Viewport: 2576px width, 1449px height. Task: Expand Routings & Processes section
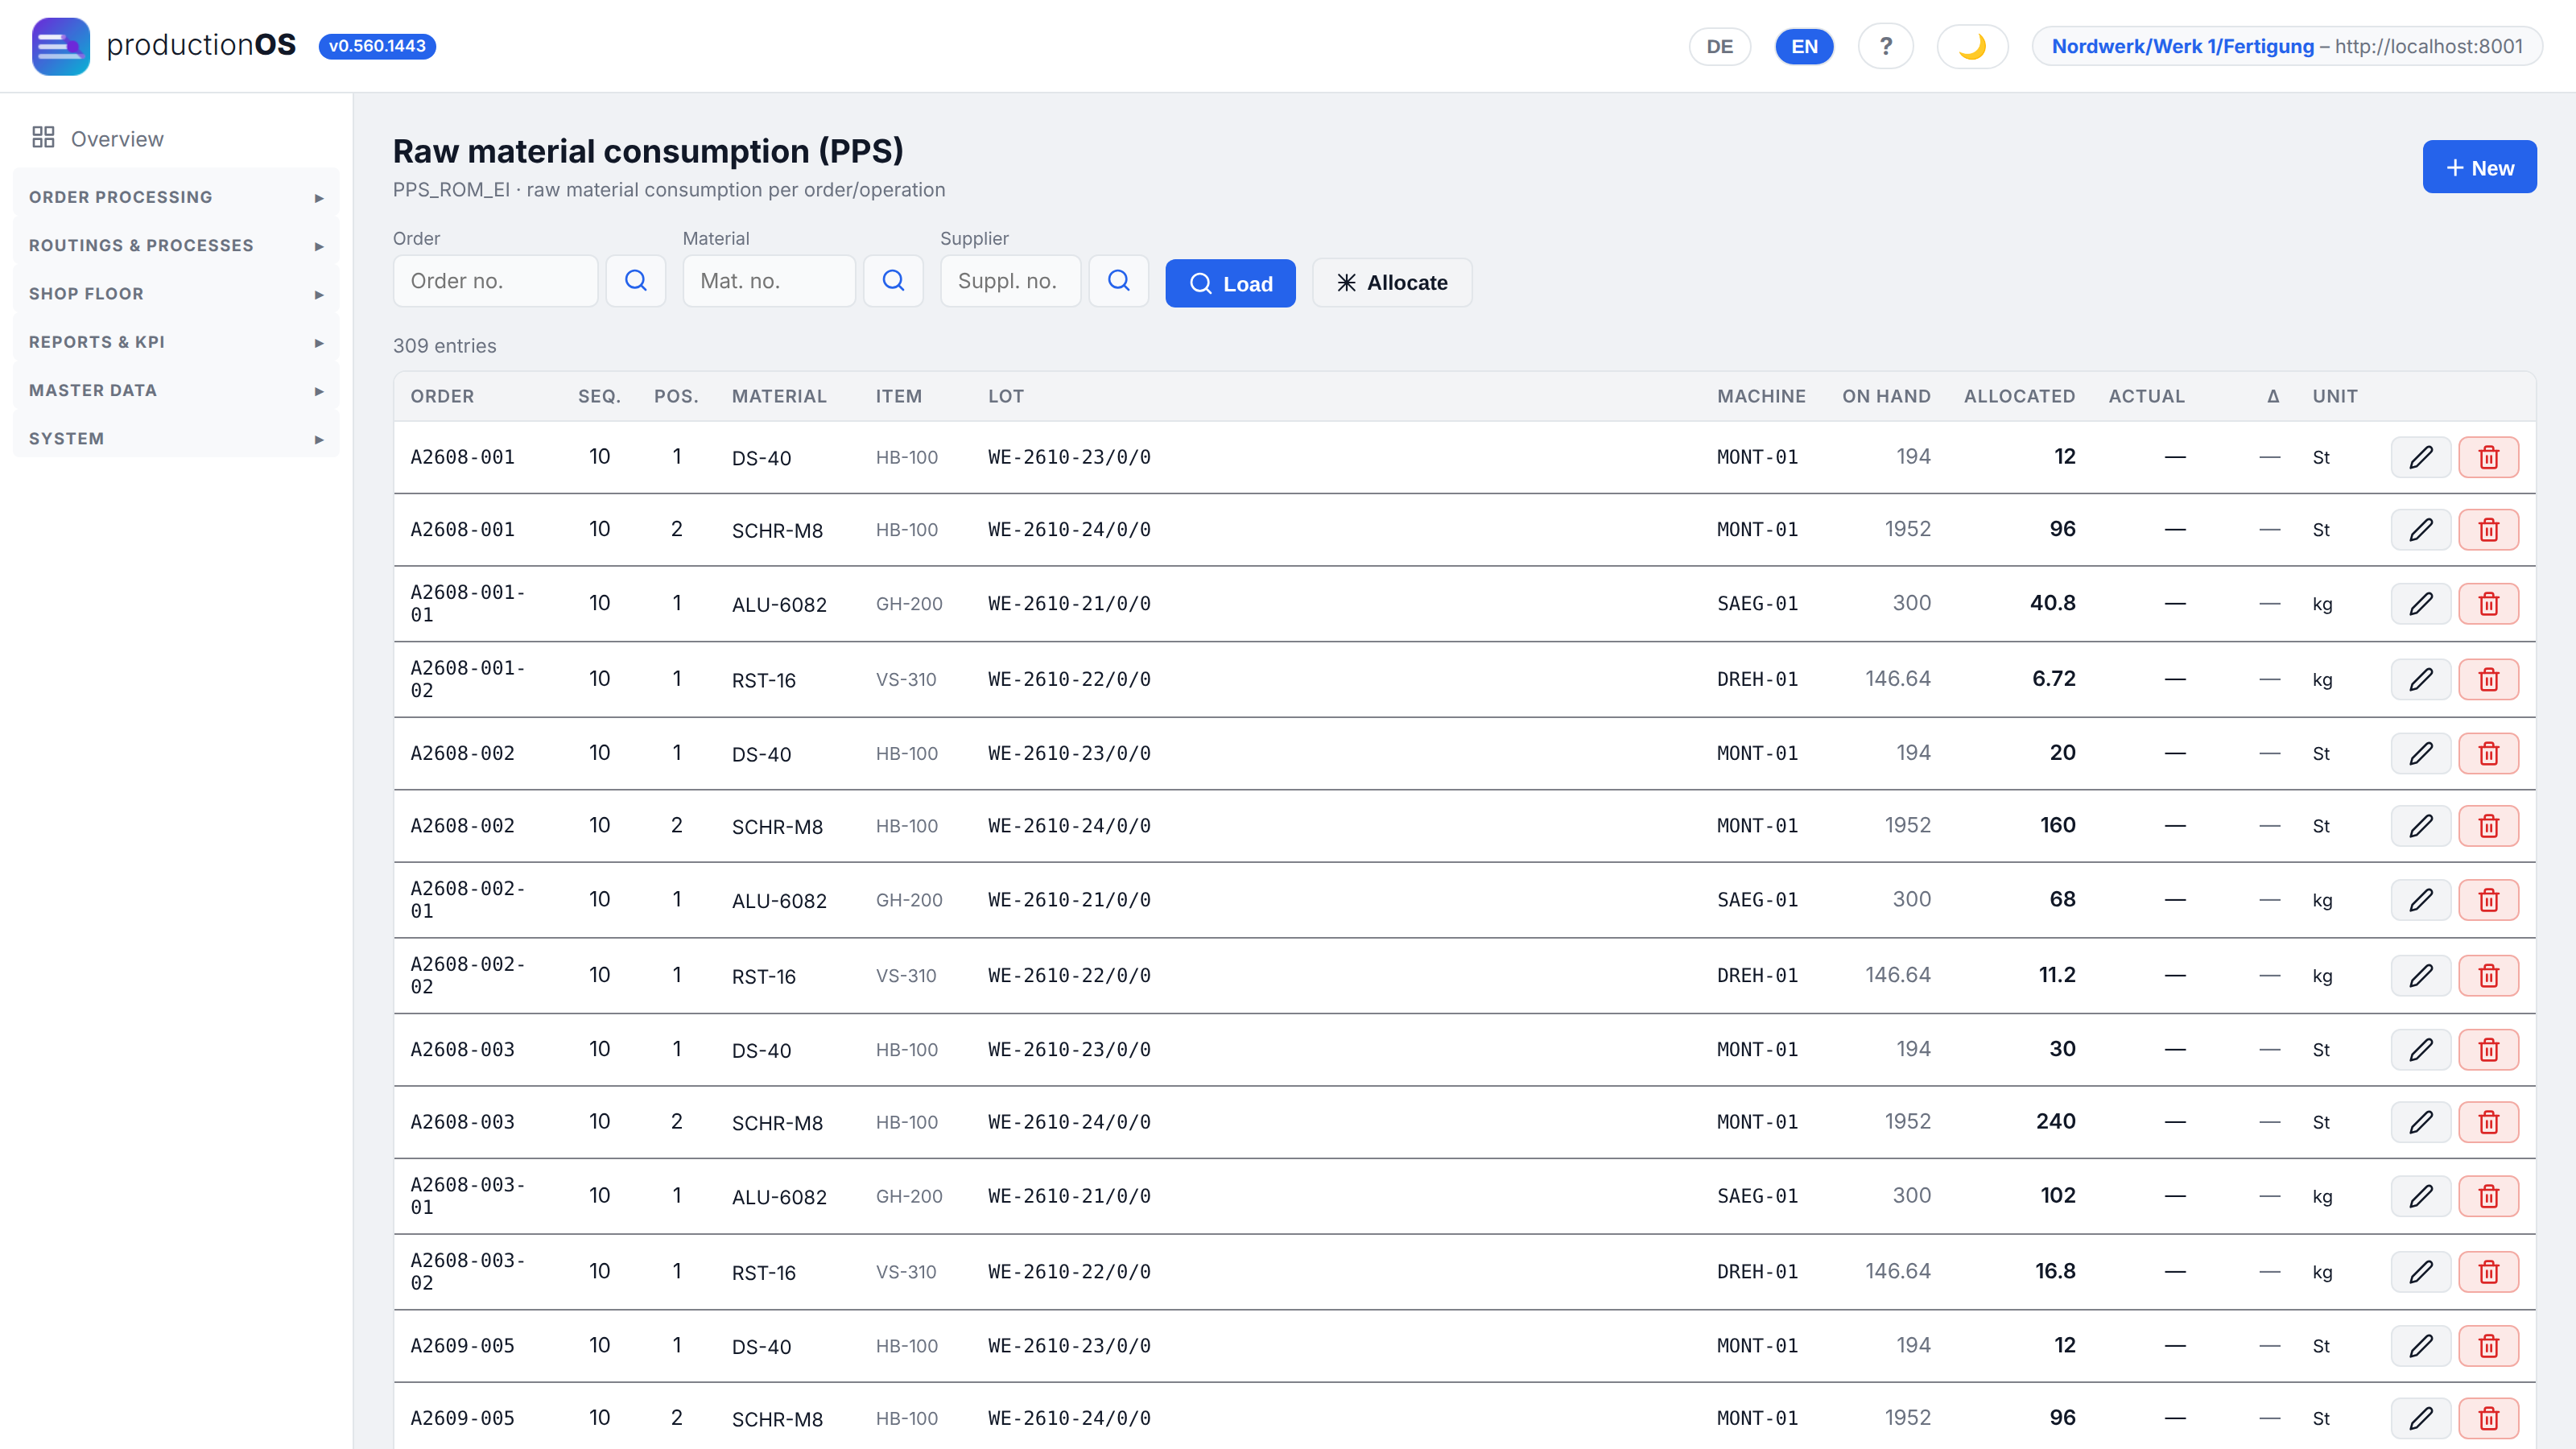click(x=176, y=245)
